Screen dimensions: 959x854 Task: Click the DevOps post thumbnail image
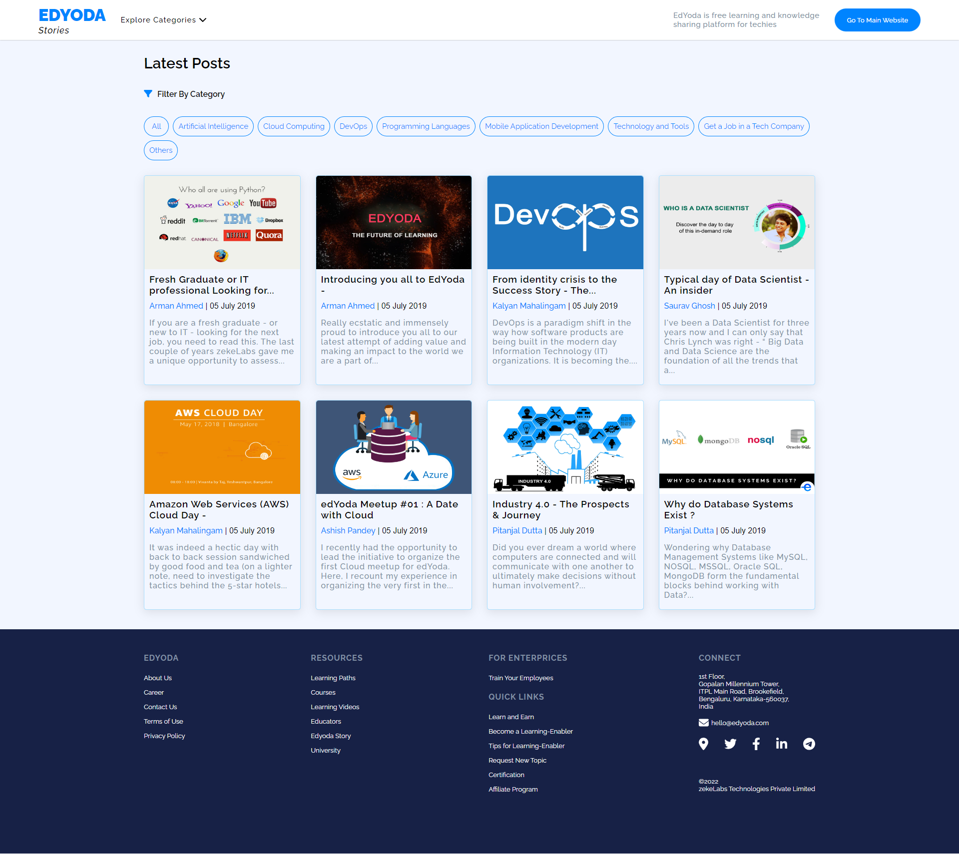565,222
